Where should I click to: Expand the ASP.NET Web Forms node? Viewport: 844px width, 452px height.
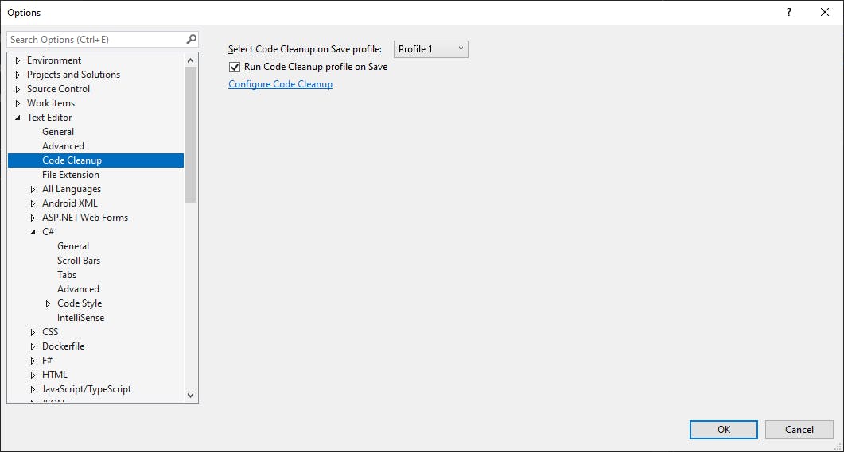[x=33, y=218]
